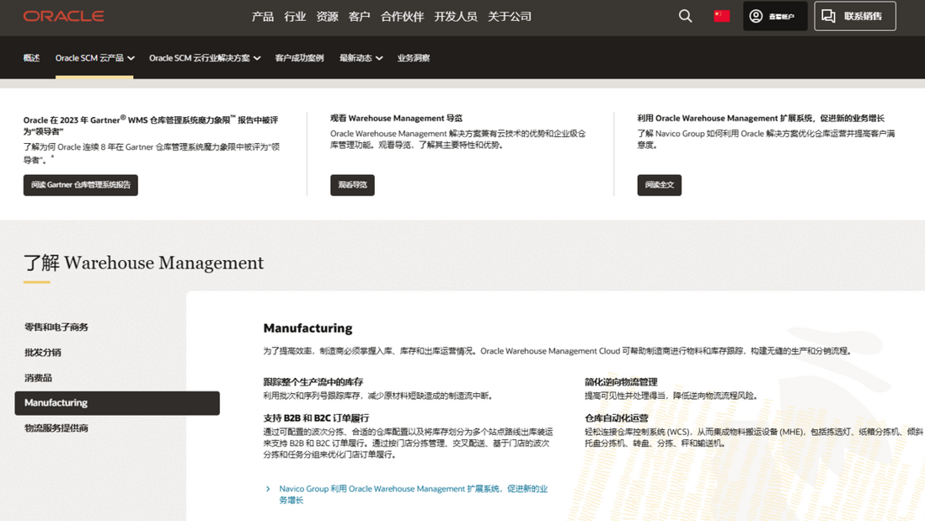This screenshot has width=925, height=521.
Task: Click the 了解 Warehouse Management section title
Action: tap(143, 263)
